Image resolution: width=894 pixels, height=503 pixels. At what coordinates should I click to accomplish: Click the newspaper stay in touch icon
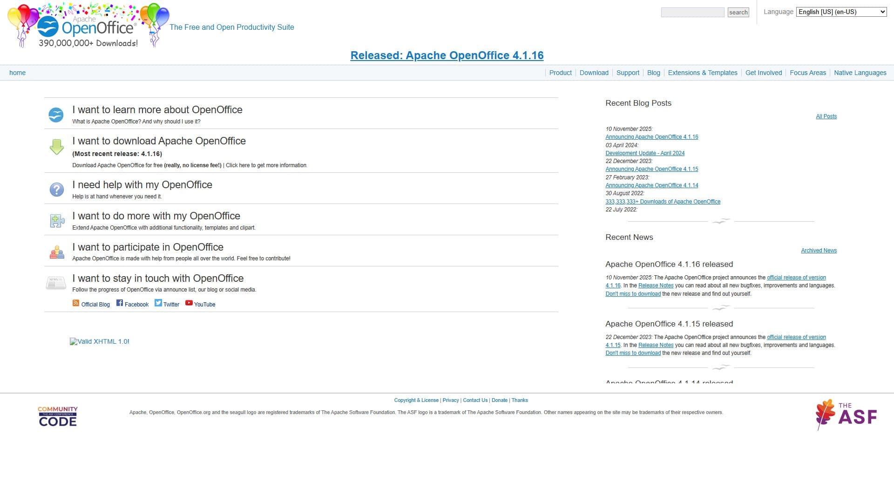coord(56,283)
